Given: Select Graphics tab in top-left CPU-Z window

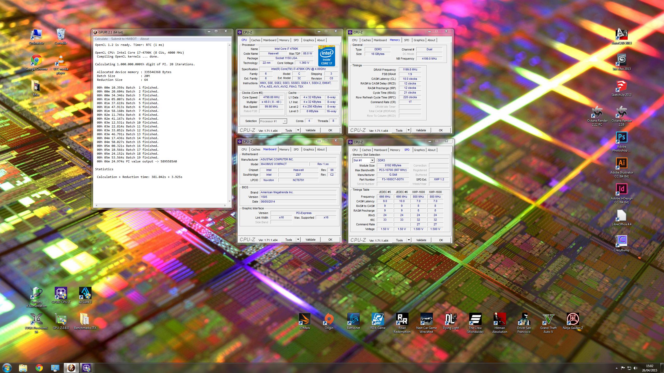Looking at the screenshot, I should (x=308, y=40).
